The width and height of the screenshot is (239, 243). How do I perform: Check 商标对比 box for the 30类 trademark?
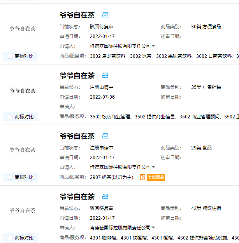tap(10, 56)
